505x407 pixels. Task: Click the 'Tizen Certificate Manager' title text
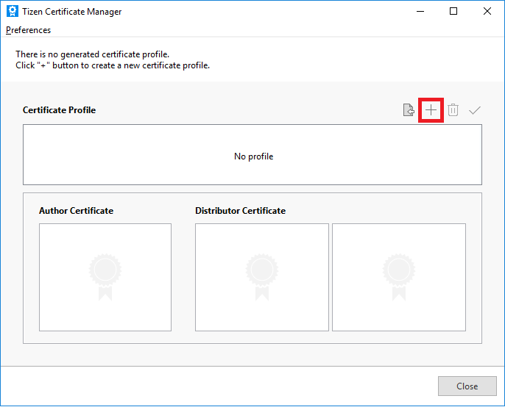point(74,12)
